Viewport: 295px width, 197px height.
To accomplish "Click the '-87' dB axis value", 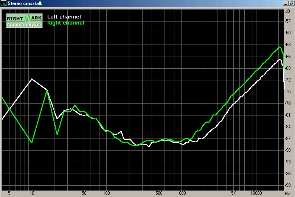I will 288,139.
